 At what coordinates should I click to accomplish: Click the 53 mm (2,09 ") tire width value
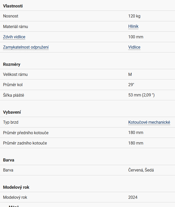coord(141,95)
